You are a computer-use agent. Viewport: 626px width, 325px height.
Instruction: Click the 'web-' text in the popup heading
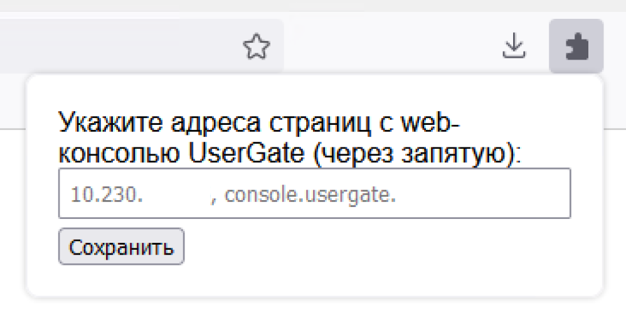pyautogui.click(x=430, y=122)
